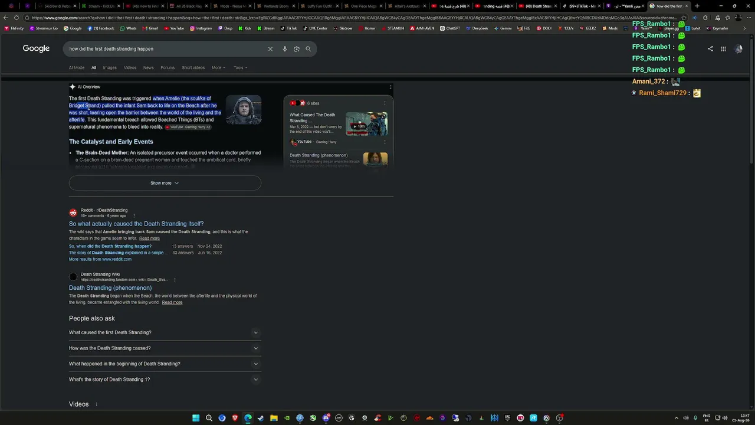This screenshot has width=755, height=425.
Task: Go back to the previous page
Action: [x=5, y=18]
